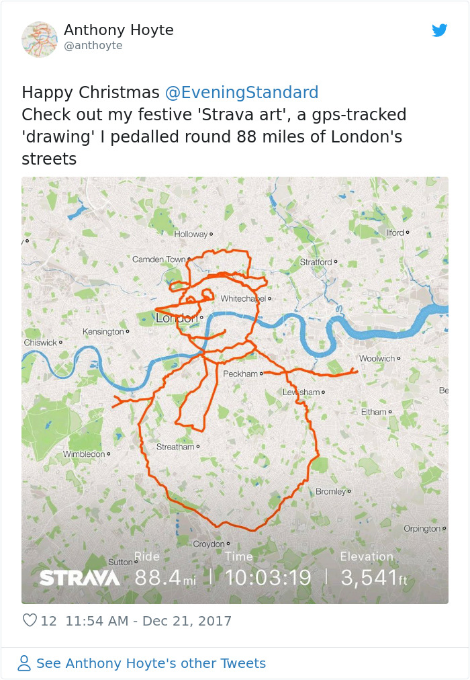Open Anthony Hoyte's profile avatar

coord(39,39)
